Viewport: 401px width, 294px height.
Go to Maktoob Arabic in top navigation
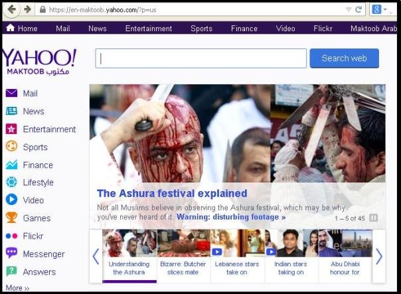coord(373,29)
